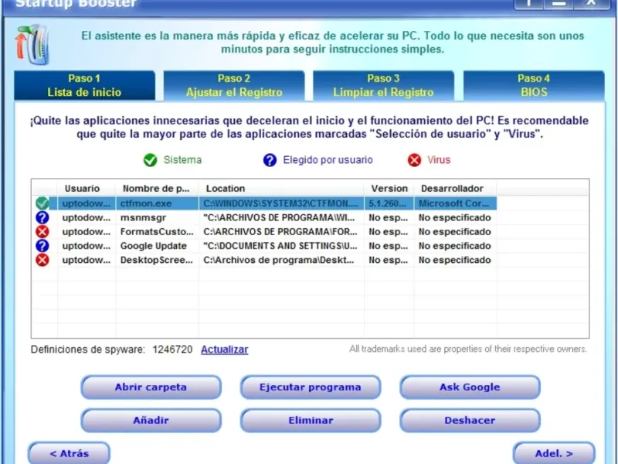Select the msnmsgr entry name
618x464 pixels.
[143, 217]
